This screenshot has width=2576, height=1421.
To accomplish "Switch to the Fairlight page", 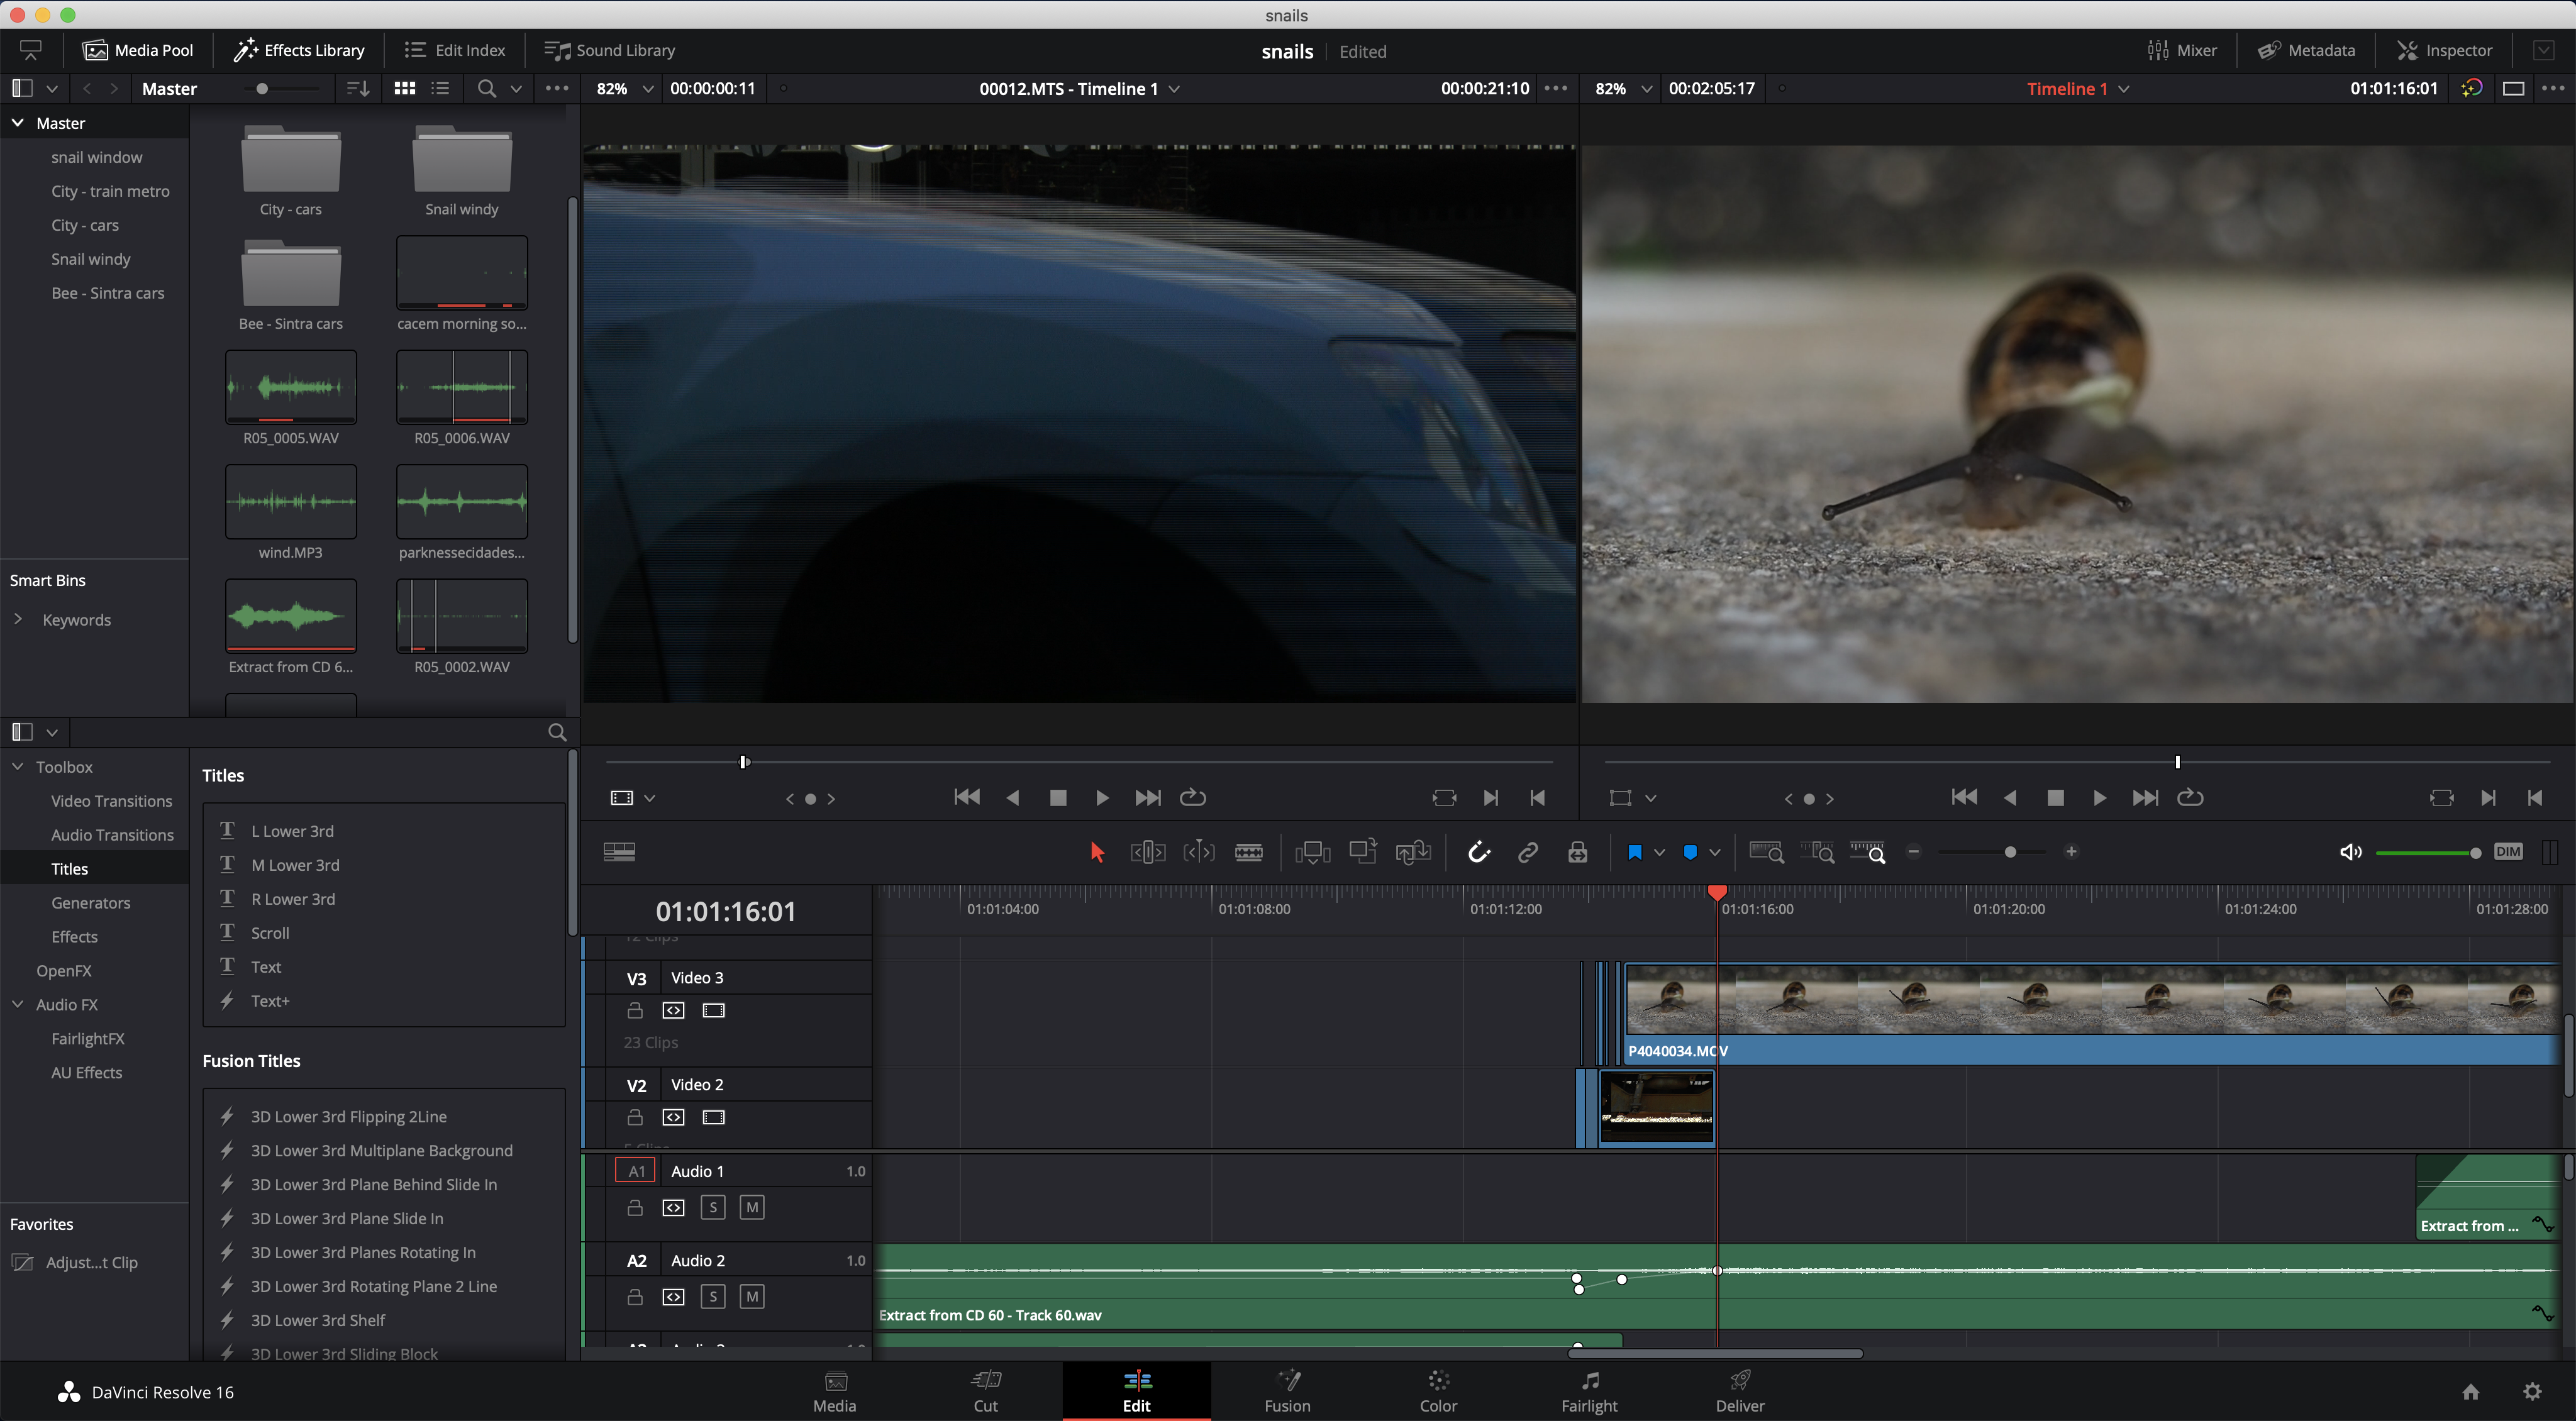I will 1589,1391.
